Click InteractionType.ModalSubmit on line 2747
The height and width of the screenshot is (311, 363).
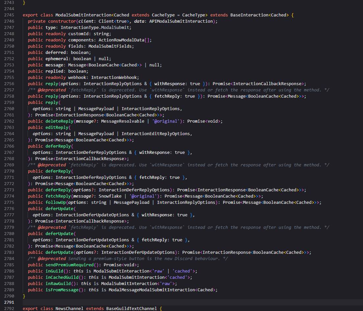(95, 28)
